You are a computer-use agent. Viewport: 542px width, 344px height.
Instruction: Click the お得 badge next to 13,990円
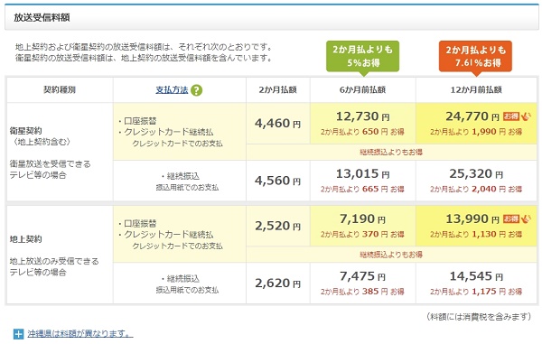pyautogui.click(x=511, y=218)
